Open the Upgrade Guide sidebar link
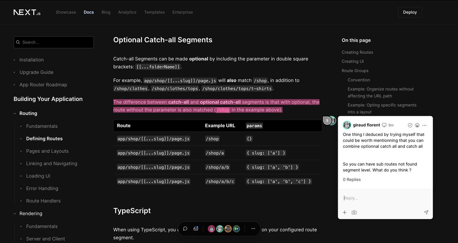Viewport: 458px width, 243px height. coord(36,72)
